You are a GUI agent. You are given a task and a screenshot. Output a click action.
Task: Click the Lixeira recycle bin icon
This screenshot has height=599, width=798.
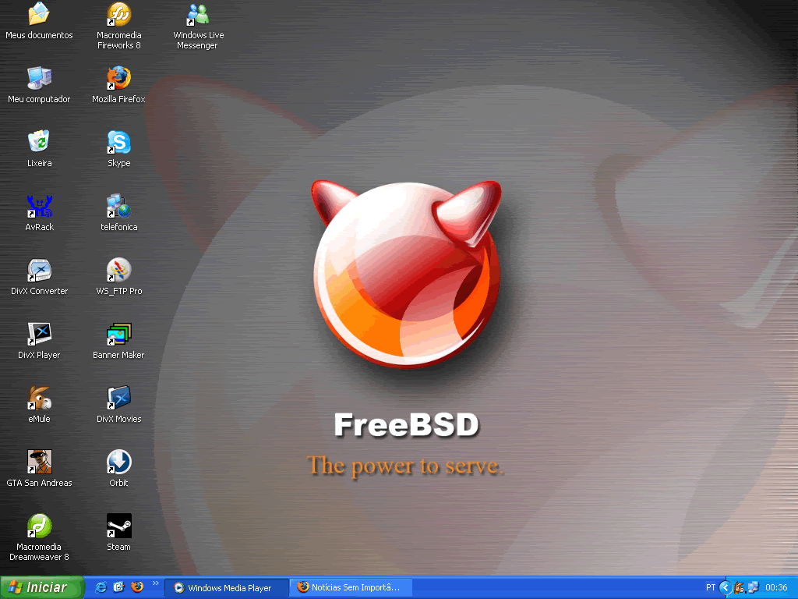(39, 142)
